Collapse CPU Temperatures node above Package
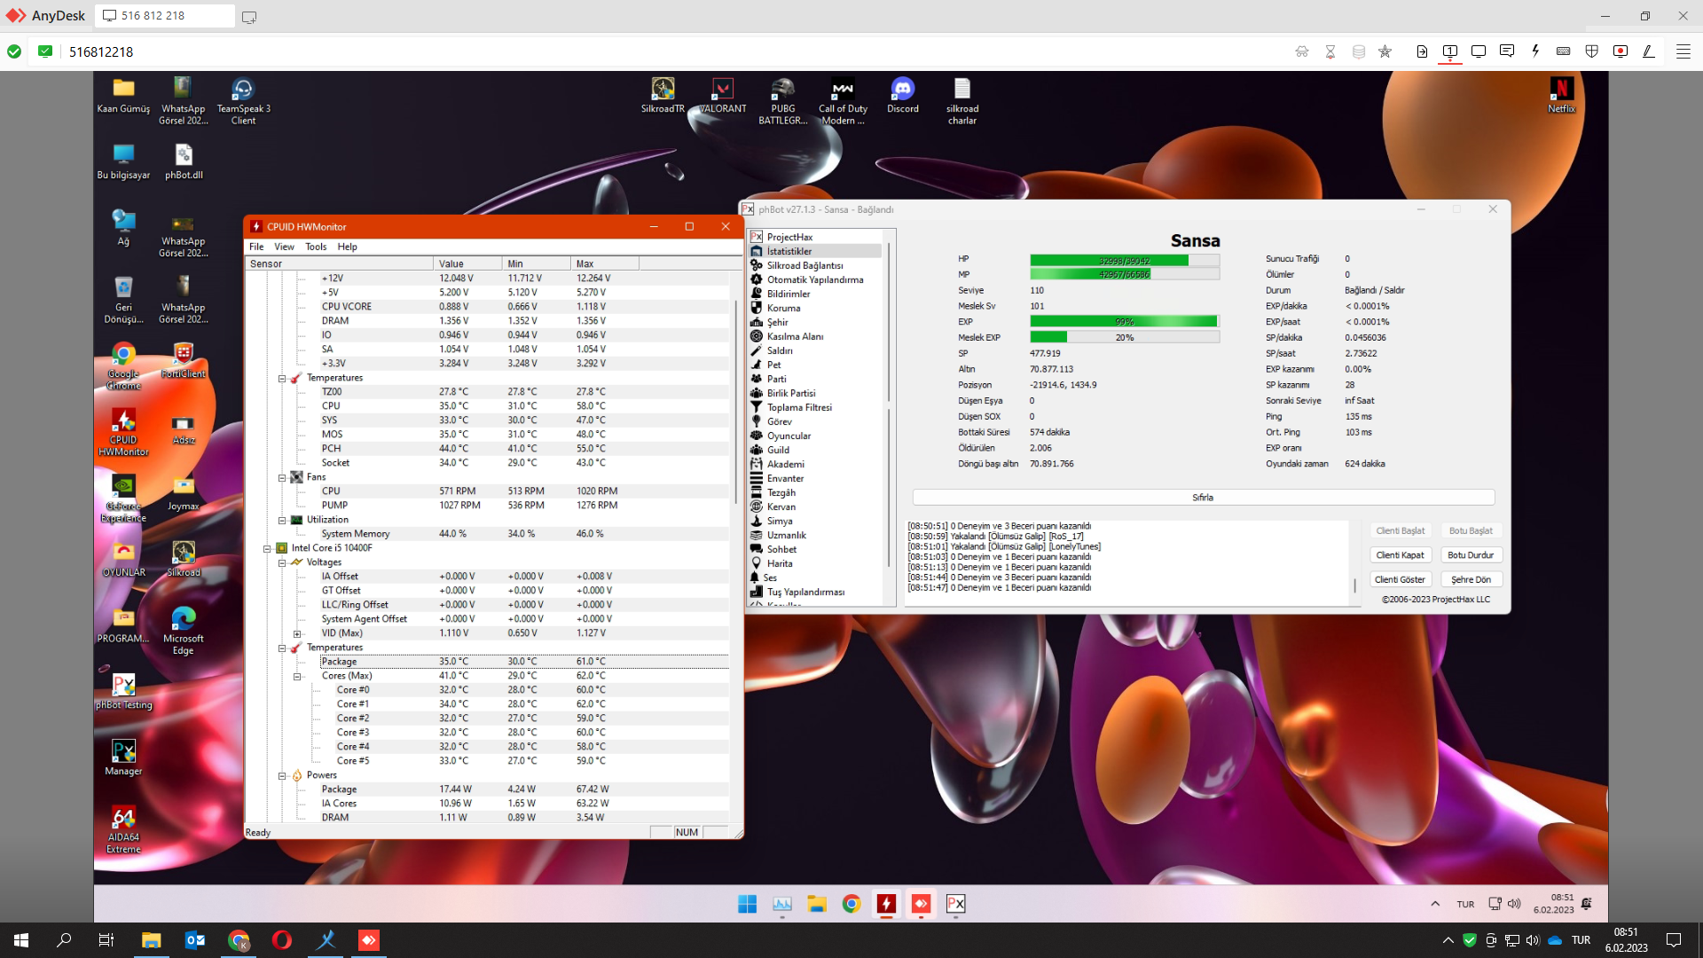This screenshot has width=1703, height=958. (282, 648)
